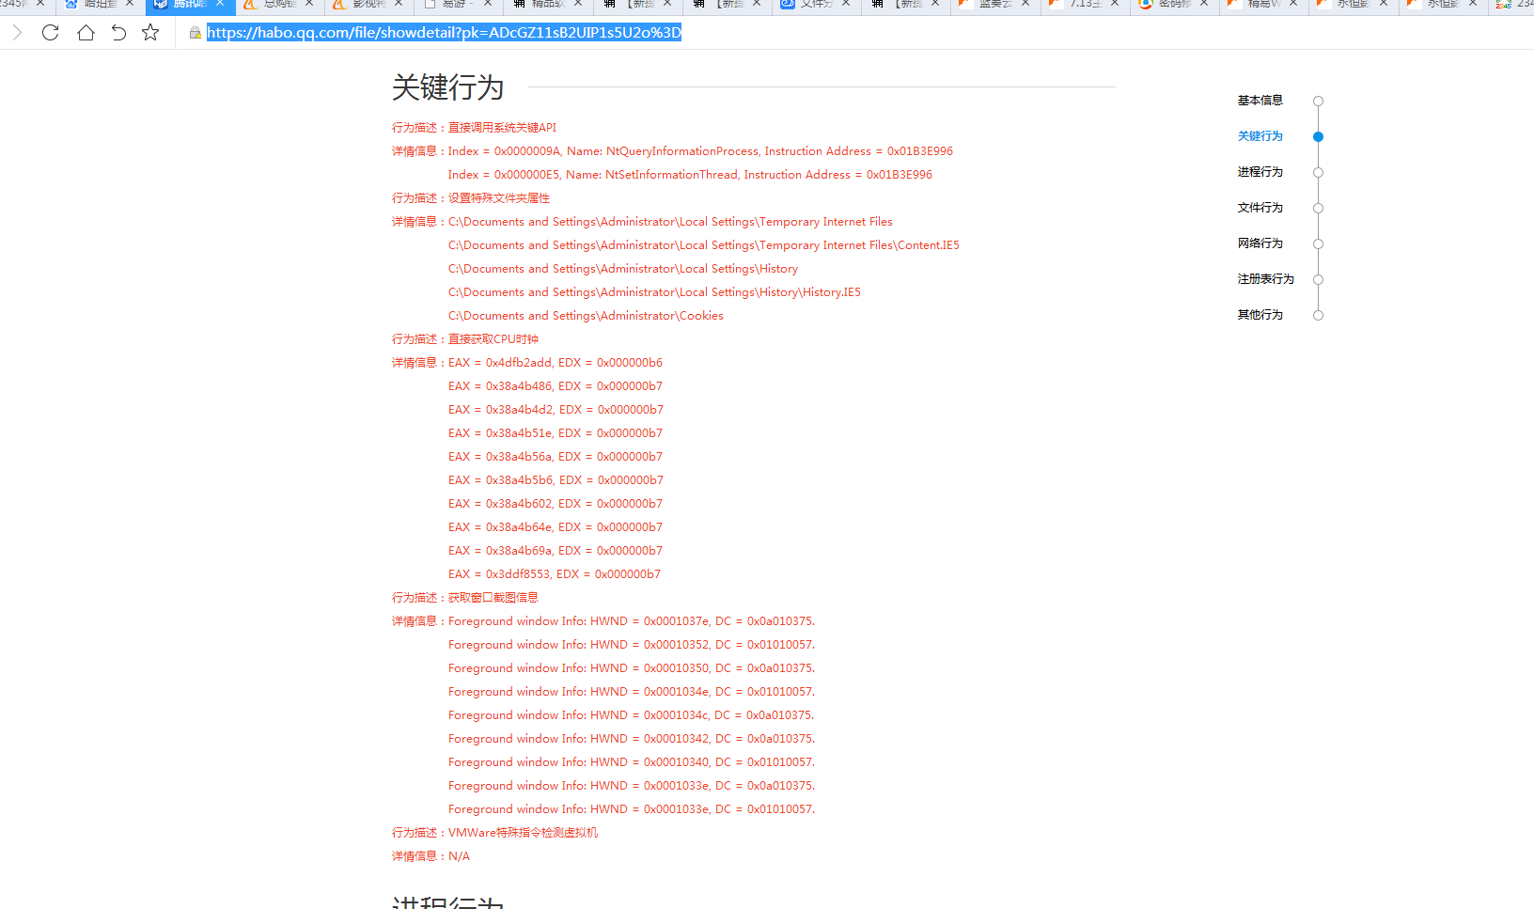This screenshot has width=1534, height=909.
Task: Go to the browser home page
Action: point(86,33)
